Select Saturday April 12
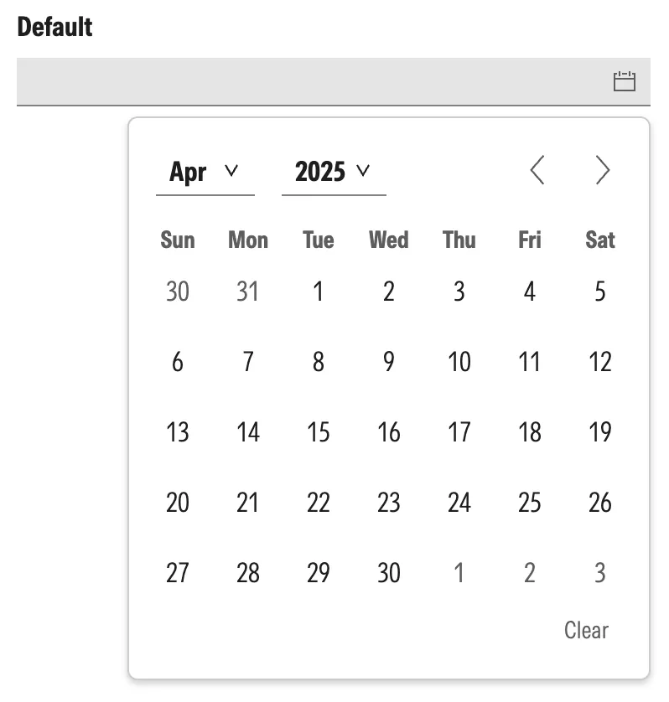 coord(600,362)
